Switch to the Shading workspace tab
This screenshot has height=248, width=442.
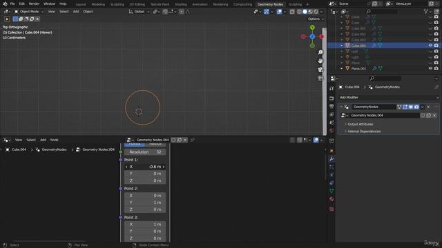click(181, 5)
